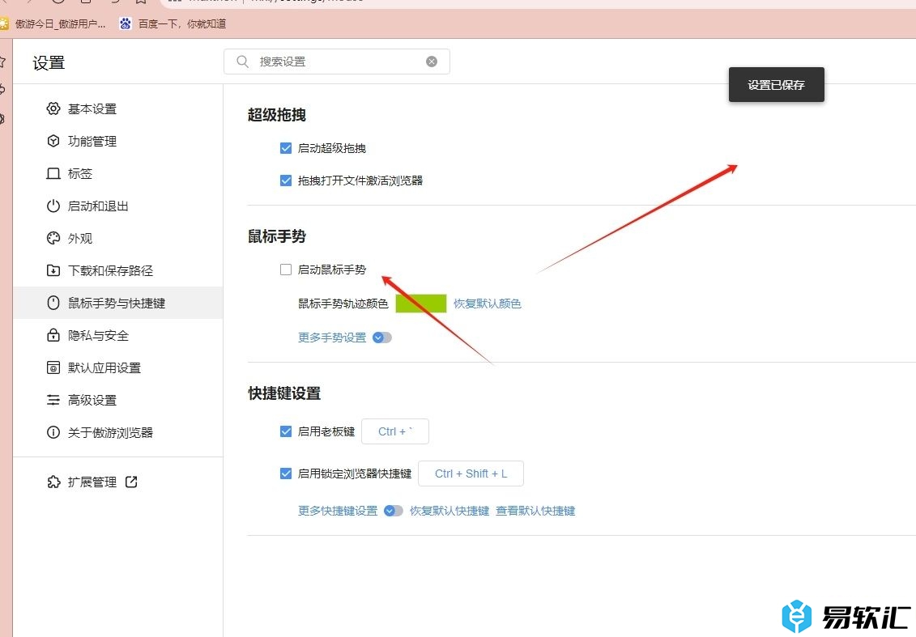Open 下载和保存路径 in sidebar
This screenshot has height=637, width=916.
point(110,270)
